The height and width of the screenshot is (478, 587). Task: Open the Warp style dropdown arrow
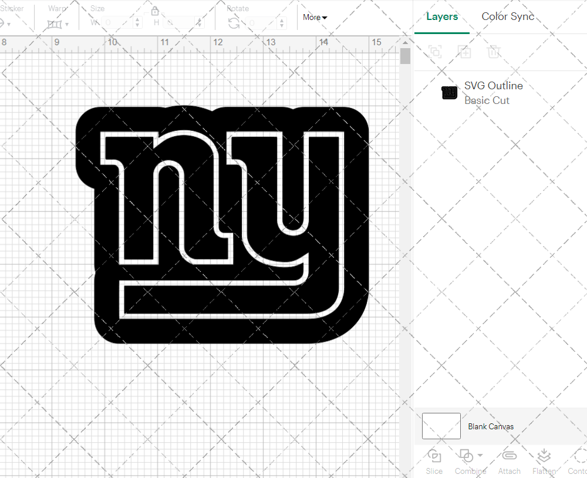pyautogui.click(x=67, y=25)
